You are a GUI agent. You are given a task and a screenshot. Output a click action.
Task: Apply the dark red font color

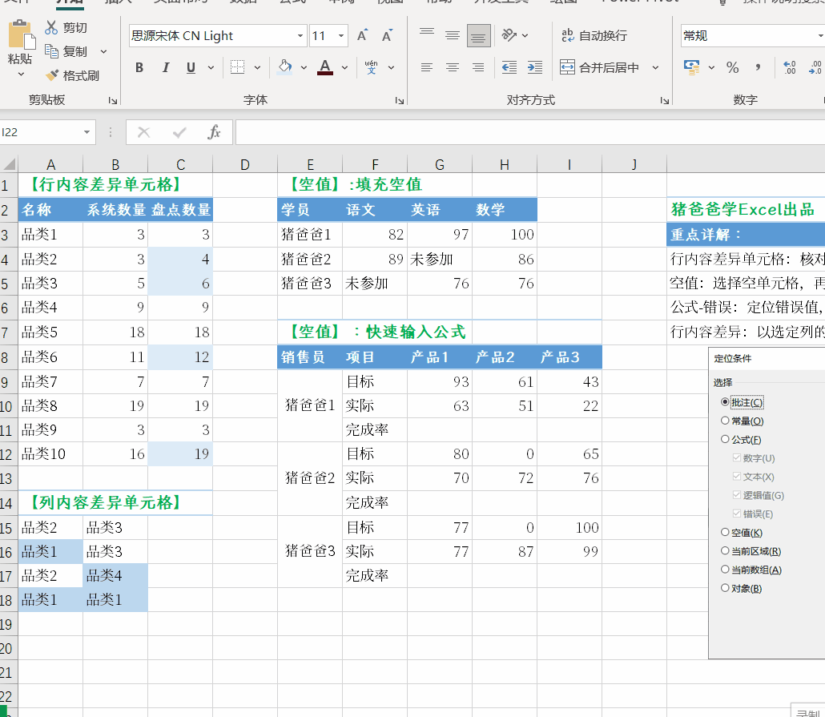(x=325, y=67)
